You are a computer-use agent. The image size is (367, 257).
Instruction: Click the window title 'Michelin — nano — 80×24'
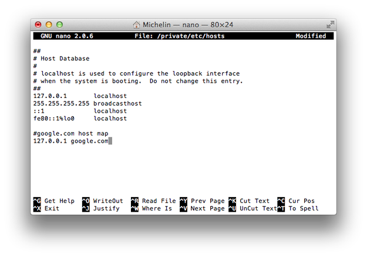[188, 25]
